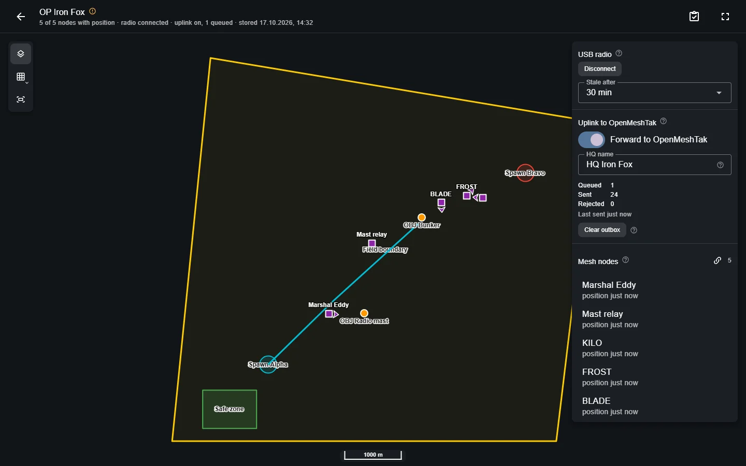
Task: Select BLADE in the mesh nodes list
Action: 655,406
